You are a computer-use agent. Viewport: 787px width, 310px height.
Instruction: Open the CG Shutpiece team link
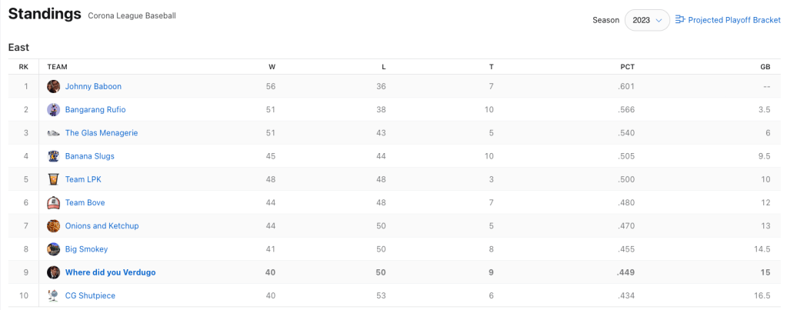90,295
